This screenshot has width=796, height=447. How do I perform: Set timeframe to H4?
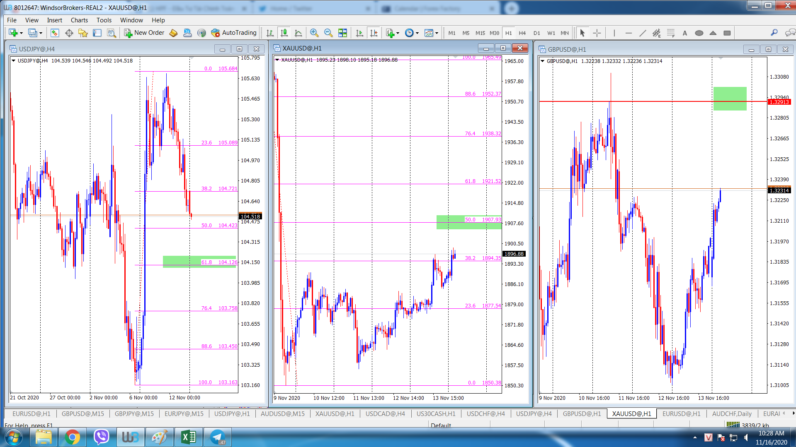coord(522,33)
